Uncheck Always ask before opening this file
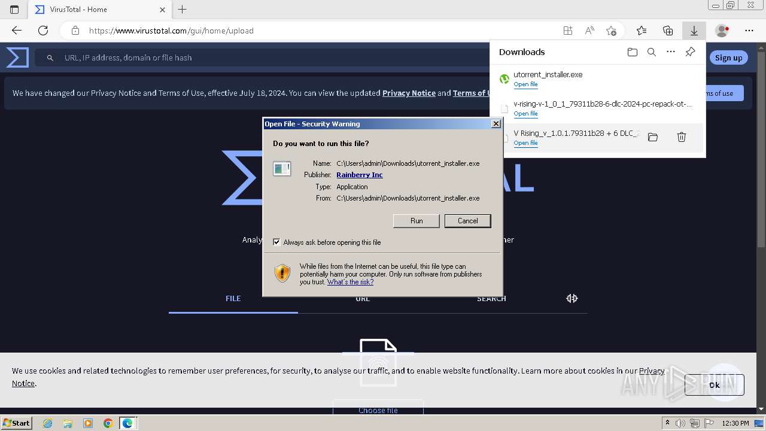 [276, 242]
